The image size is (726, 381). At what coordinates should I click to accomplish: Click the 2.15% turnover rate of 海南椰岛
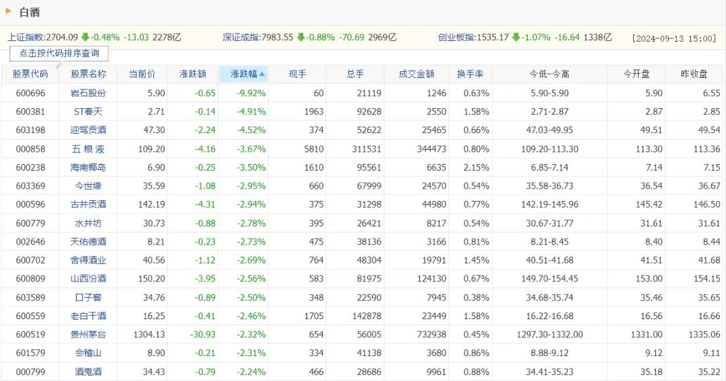coord(477,167)
